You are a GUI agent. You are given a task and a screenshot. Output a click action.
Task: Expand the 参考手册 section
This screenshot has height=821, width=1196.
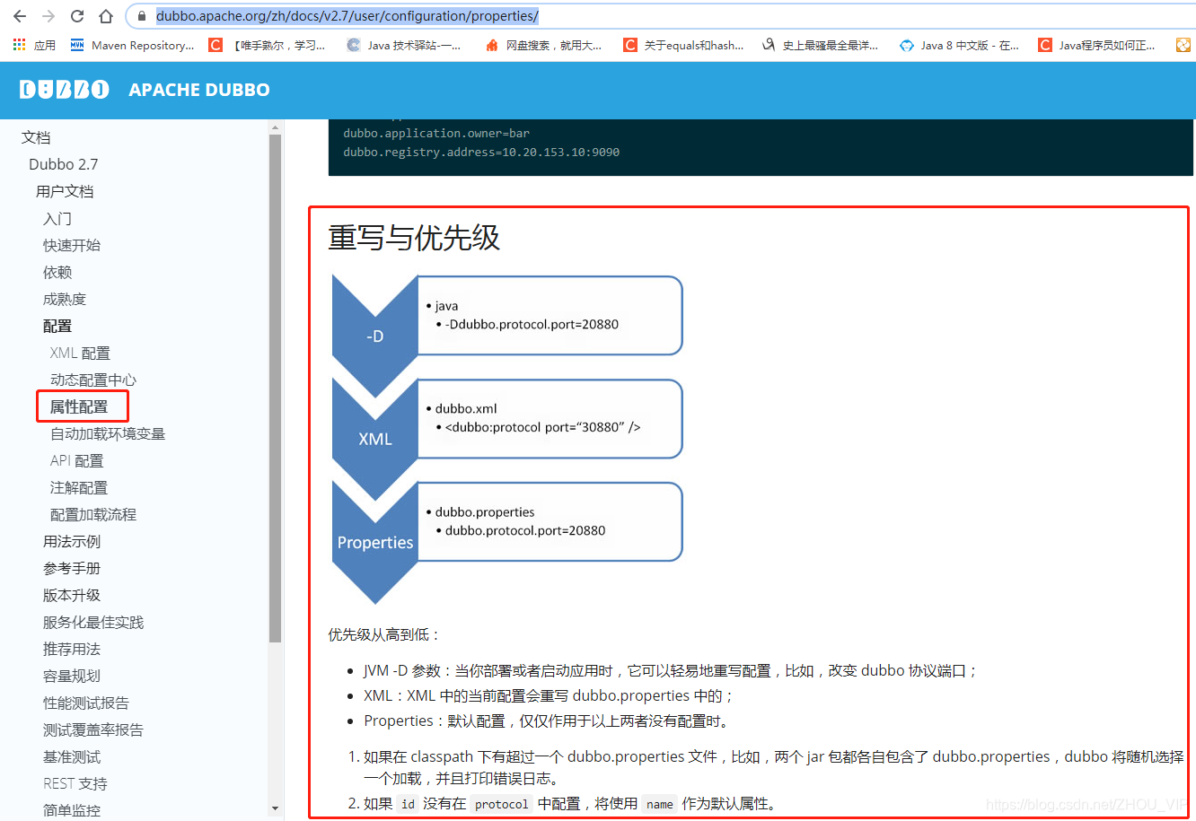(72, 568)
